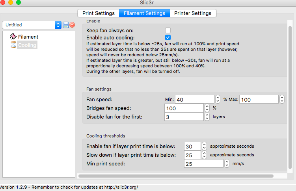The width and height of the screenshot is (296, 191).
Task: Click the Cooling hourglass icon in sidebar
Action: pyautogui.click(x=13, y=45)
